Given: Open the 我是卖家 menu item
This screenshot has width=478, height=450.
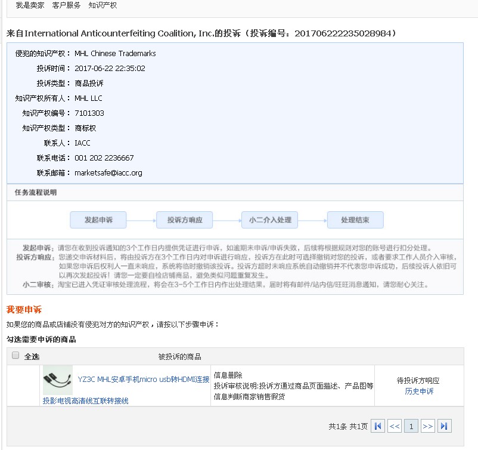Looking at the screenshot, I should (x=30, y=5).
